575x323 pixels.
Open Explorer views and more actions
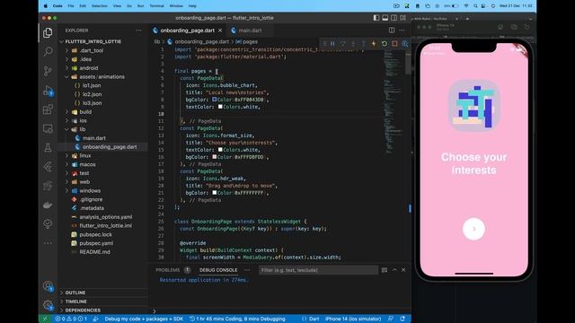coord(138,31)
